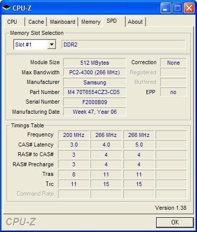
Task: Select part number M4 70T6554CZ3-CD5
Action: 94,92
